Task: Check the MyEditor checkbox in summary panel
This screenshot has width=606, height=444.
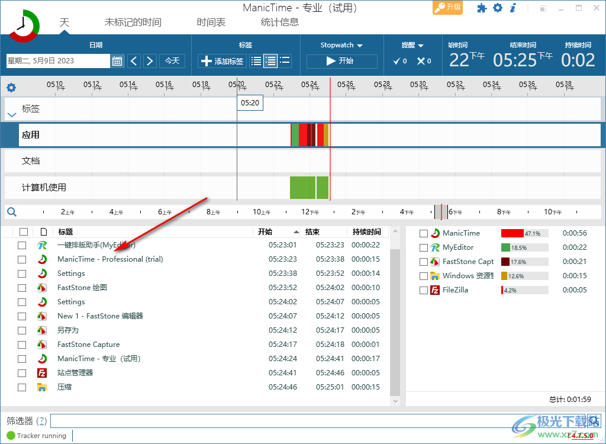Action: 424,247
